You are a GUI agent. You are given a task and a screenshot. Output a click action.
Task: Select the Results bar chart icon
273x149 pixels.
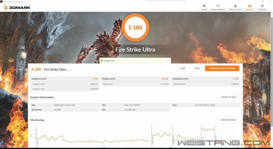pyautogui.click(x=250, y=6)
